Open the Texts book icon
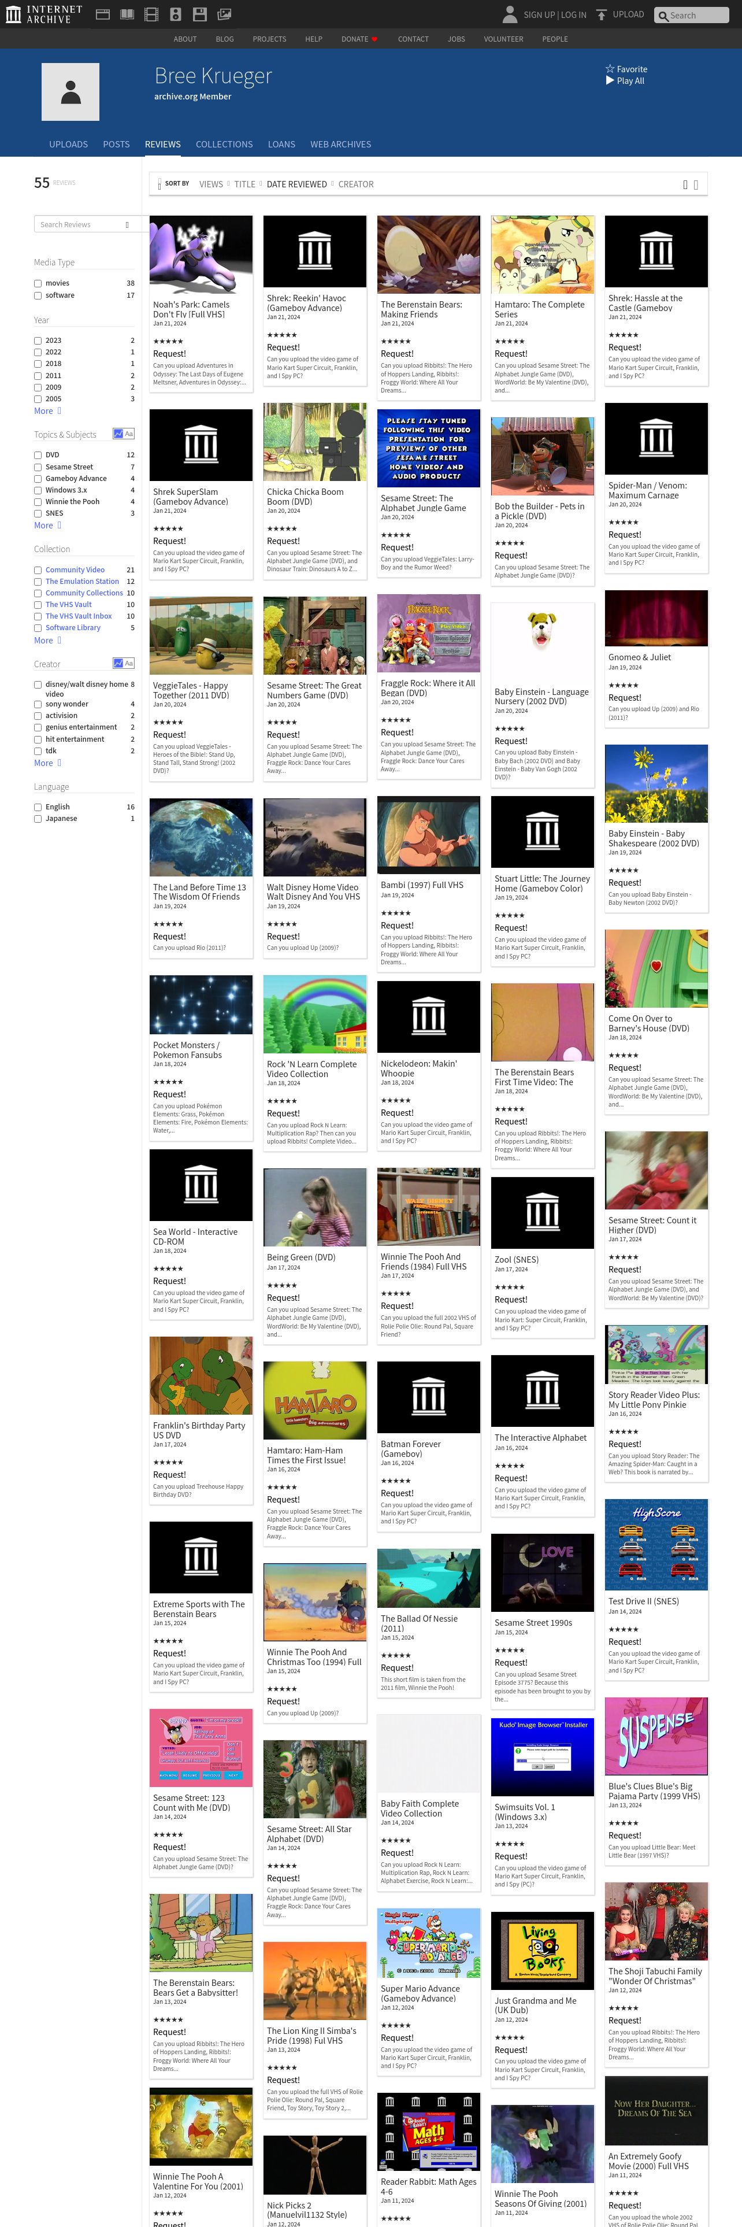 pos(127,14)
